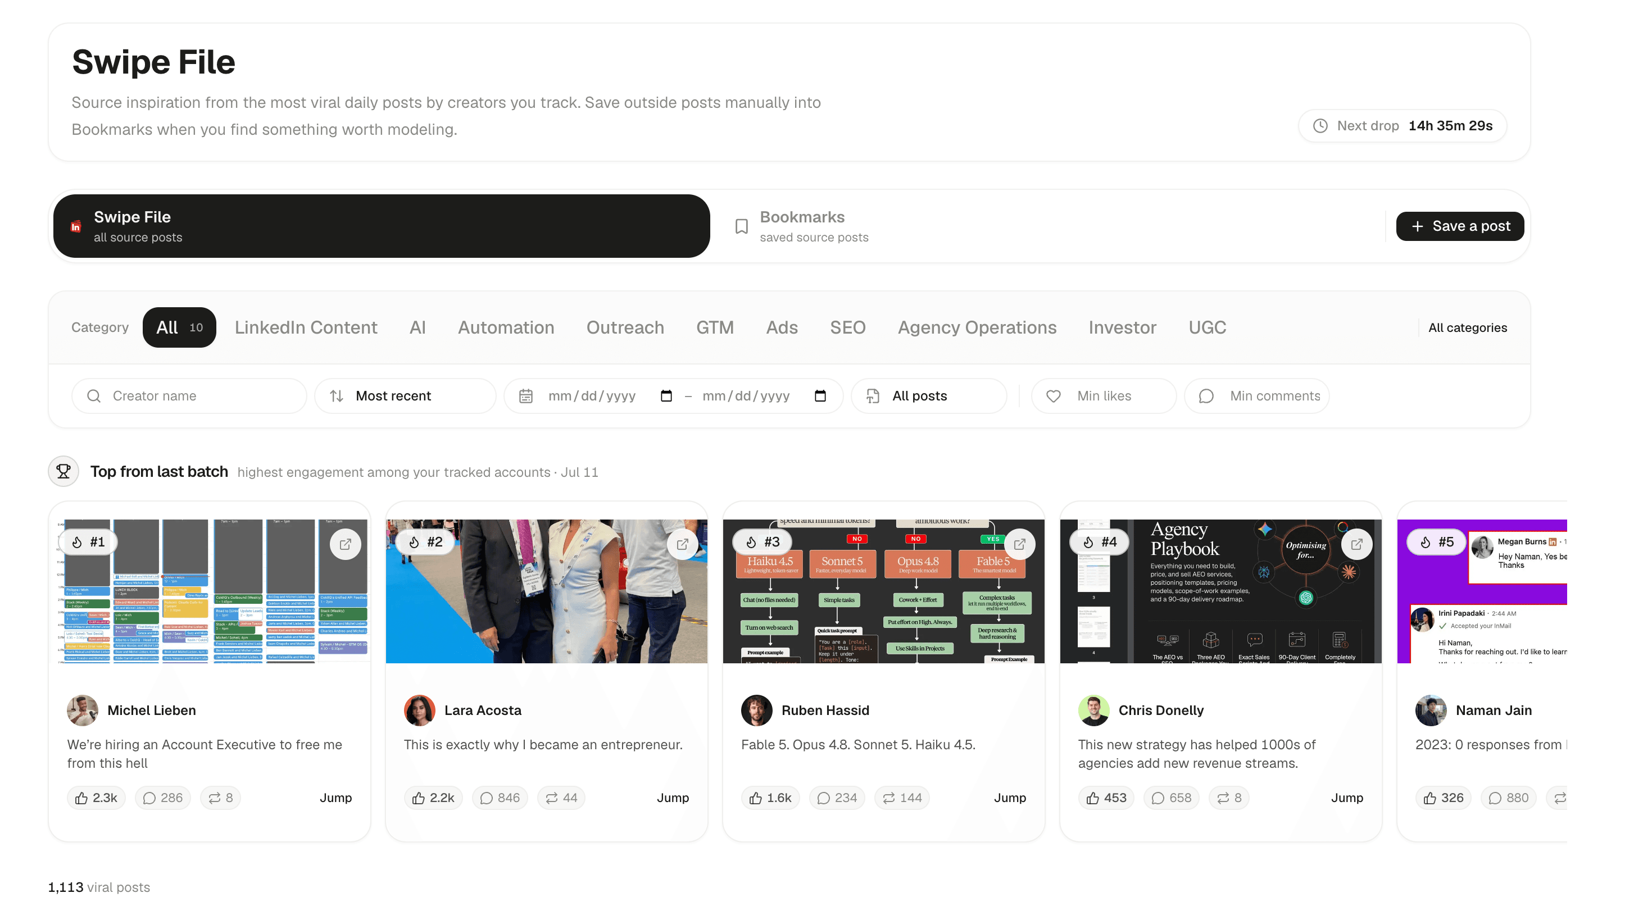Open the end date calendar picker icon

[820, 395]
